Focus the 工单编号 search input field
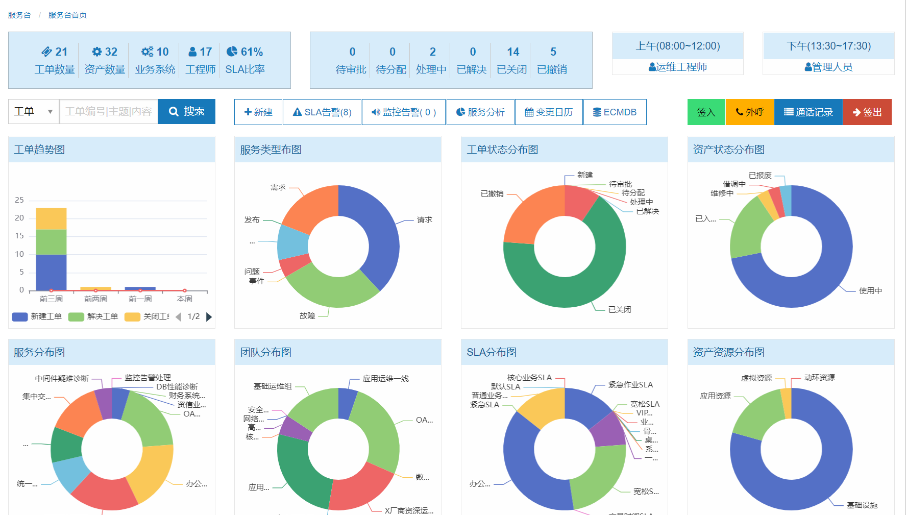This screenshot has width=906, height=515. pos(109,112)
